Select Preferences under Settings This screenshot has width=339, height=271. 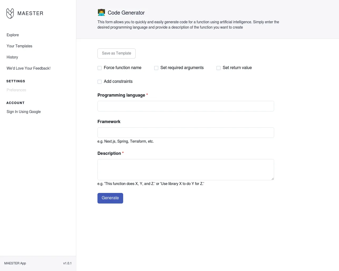tap(16, 90)
